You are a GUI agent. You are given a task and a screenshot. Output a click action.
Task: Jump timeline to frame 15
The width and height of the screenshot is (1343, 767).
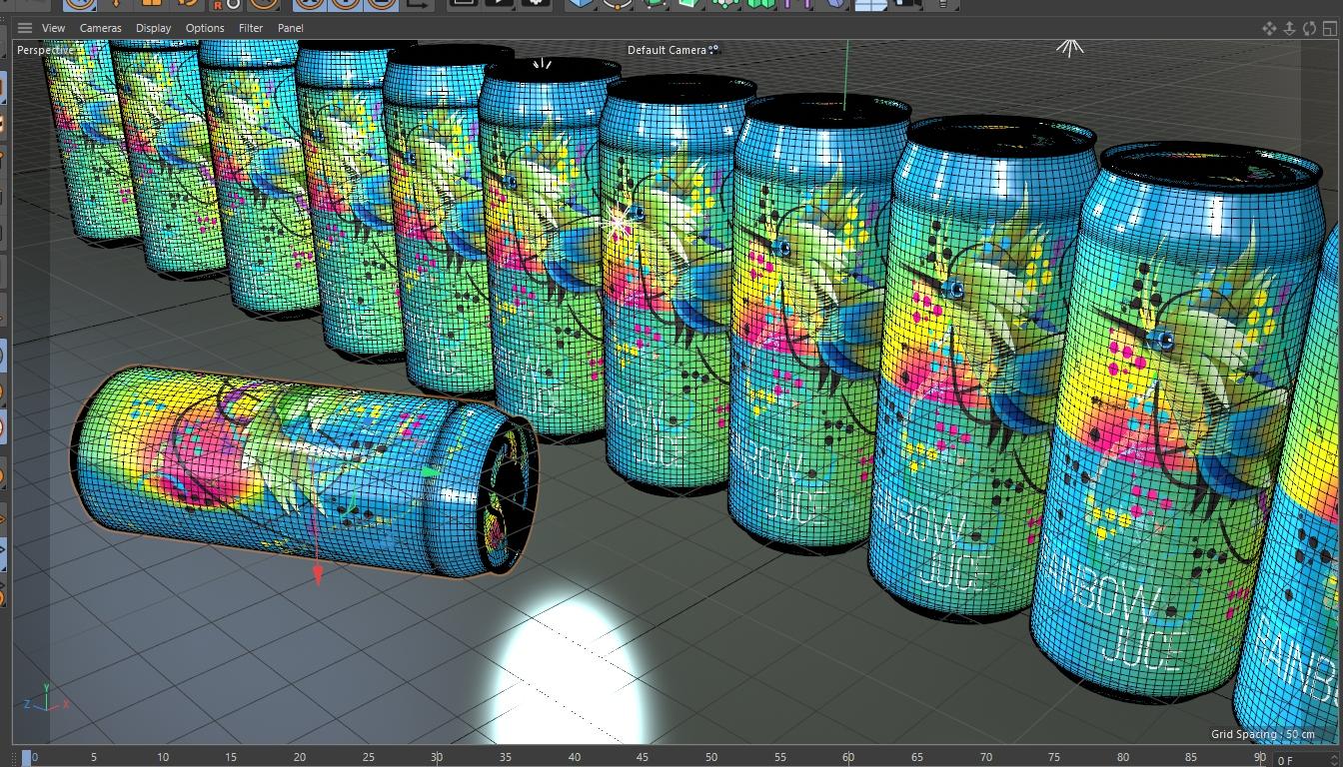(x=231, y=757)
